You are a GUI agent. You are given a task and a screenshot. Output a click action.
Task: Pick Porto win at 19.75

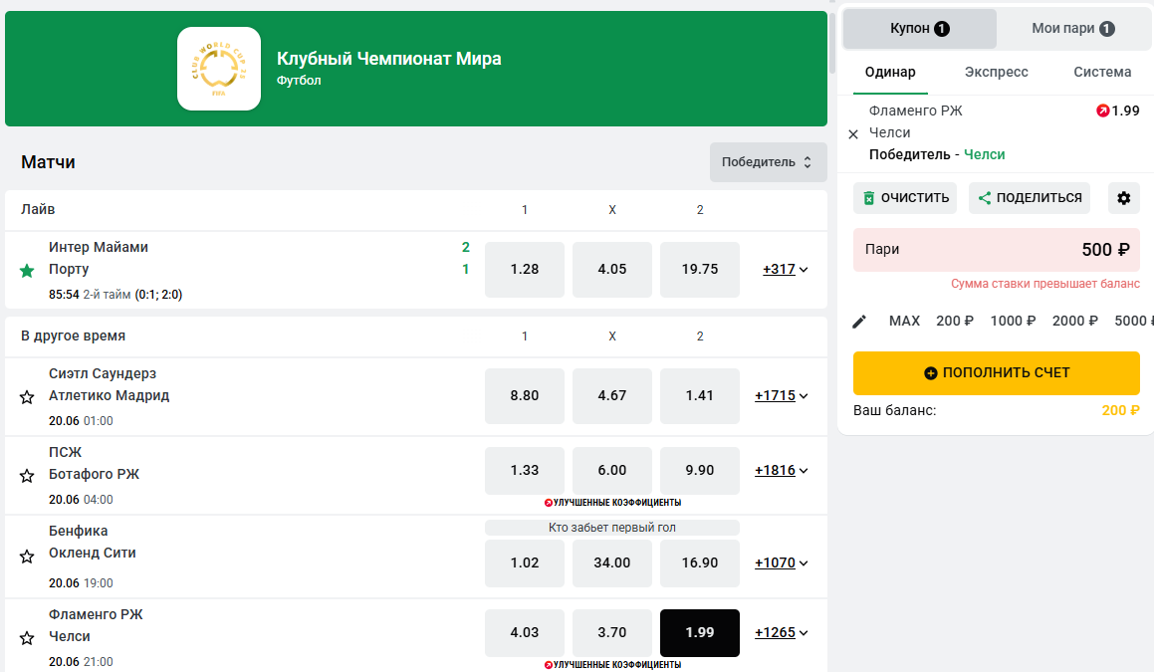700,270
